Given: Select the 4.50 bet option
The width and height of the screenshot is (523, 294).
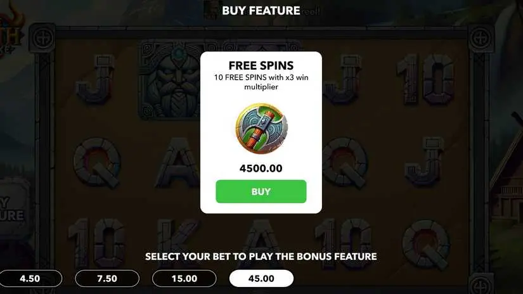Looking at the screenshot, I should [30, 278].
